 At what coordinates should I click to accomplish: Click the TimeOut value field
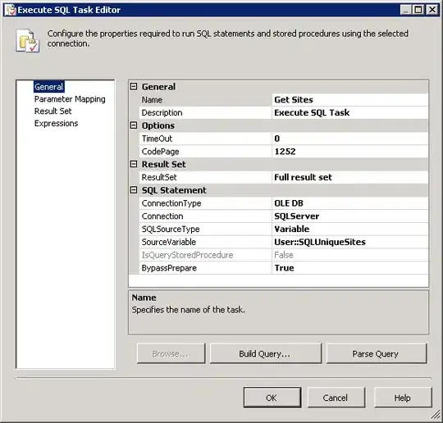click(350, 139)
